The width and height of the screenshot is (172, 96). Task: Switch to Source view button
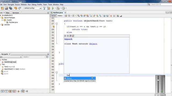tap(53, 16)
